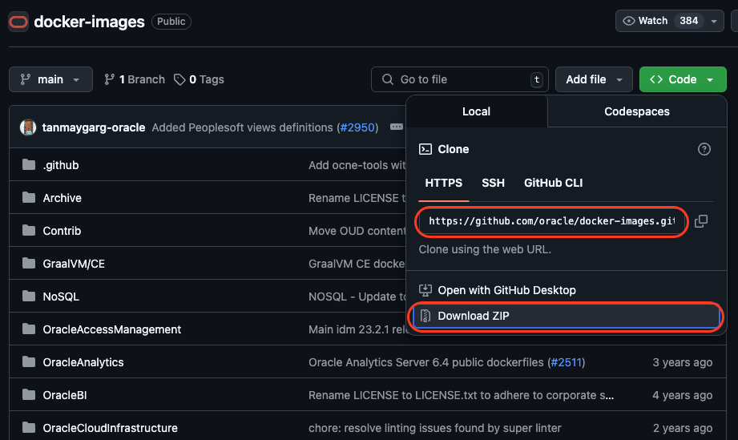Click the Watch eye icon
Screen dimensions: 738x440
629,21
